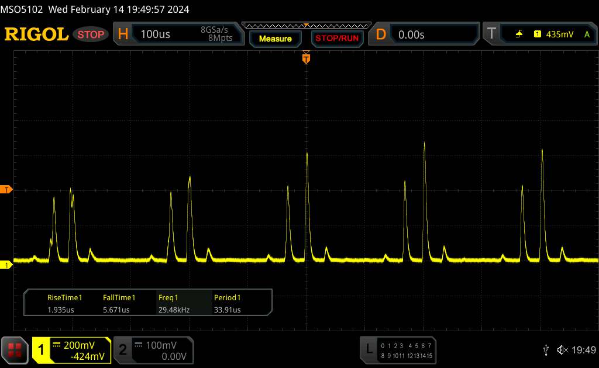
Task: Click the orange trigger position marker at top
Action: coord(306,58)
